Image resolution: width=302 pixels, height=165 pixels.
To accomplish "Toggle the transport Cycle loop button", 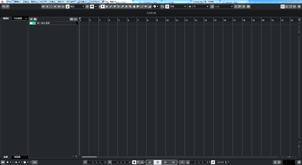I will click(150, 162).
